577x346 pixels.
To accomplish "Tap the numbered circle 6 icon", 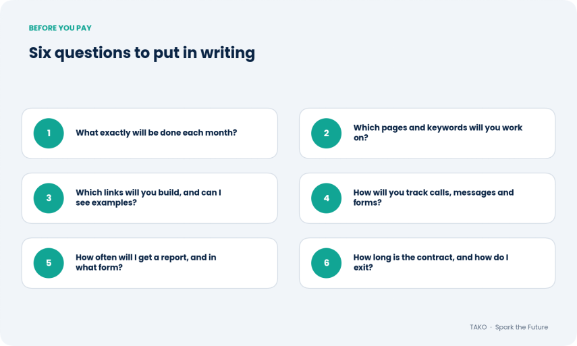I will (326, 263).
